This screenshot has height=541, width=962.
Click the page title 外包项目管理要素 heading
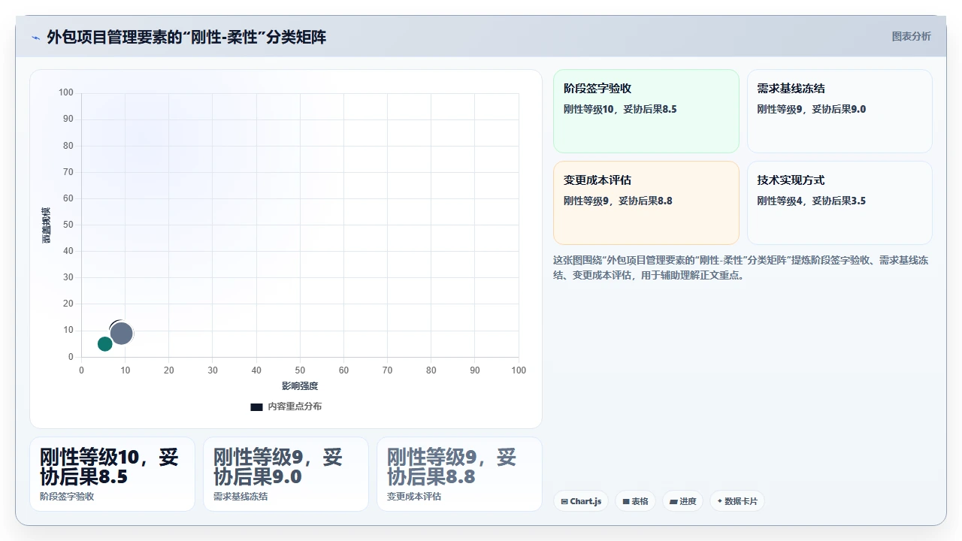(186, 37)
